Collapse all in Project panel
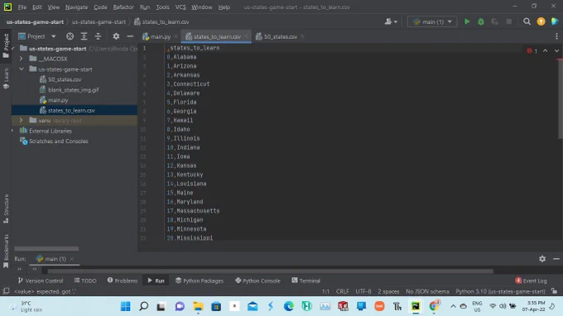The image size is (563, 316). tap(98, 36)
